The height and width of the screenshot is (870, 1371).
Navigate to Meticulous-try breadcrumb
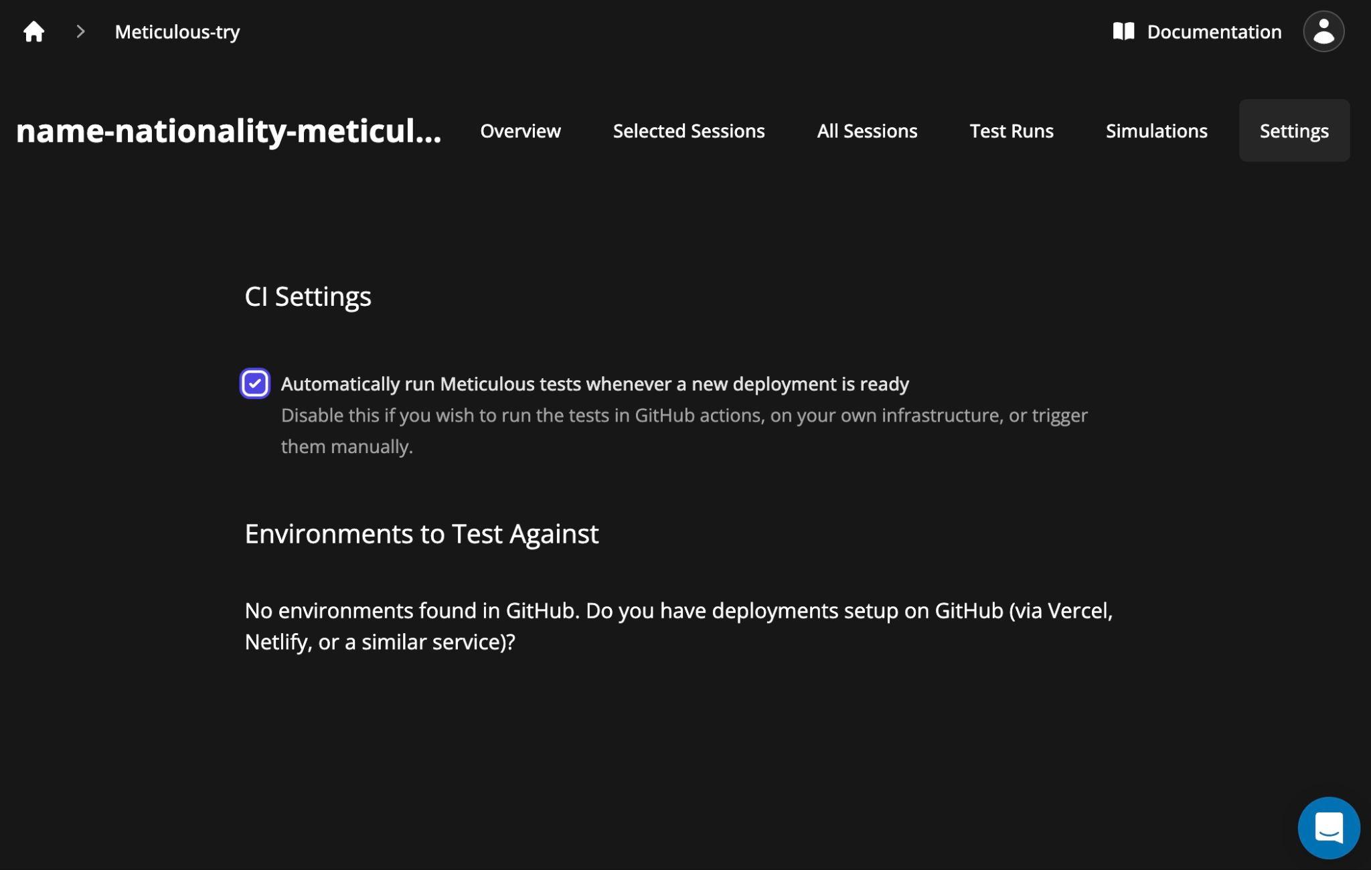pyautogui.click(x=177, y=31)
